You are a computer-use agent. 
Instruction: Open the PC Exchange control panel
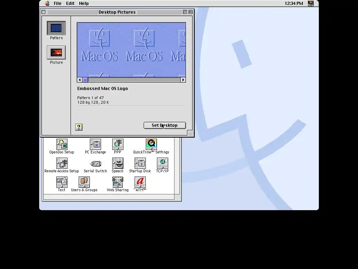point(95,144)
